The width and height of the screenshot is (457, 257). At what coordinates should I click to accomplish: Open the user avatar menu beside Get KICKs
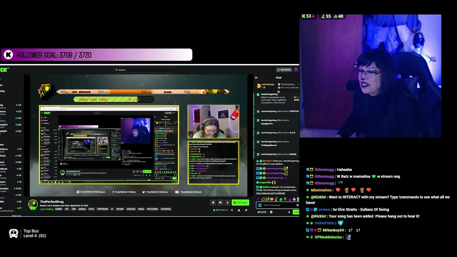click(x=296, y=70)
